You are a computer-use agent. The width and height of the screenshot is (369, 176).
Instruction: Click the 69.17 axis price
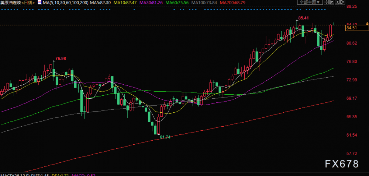coord(352,98)
